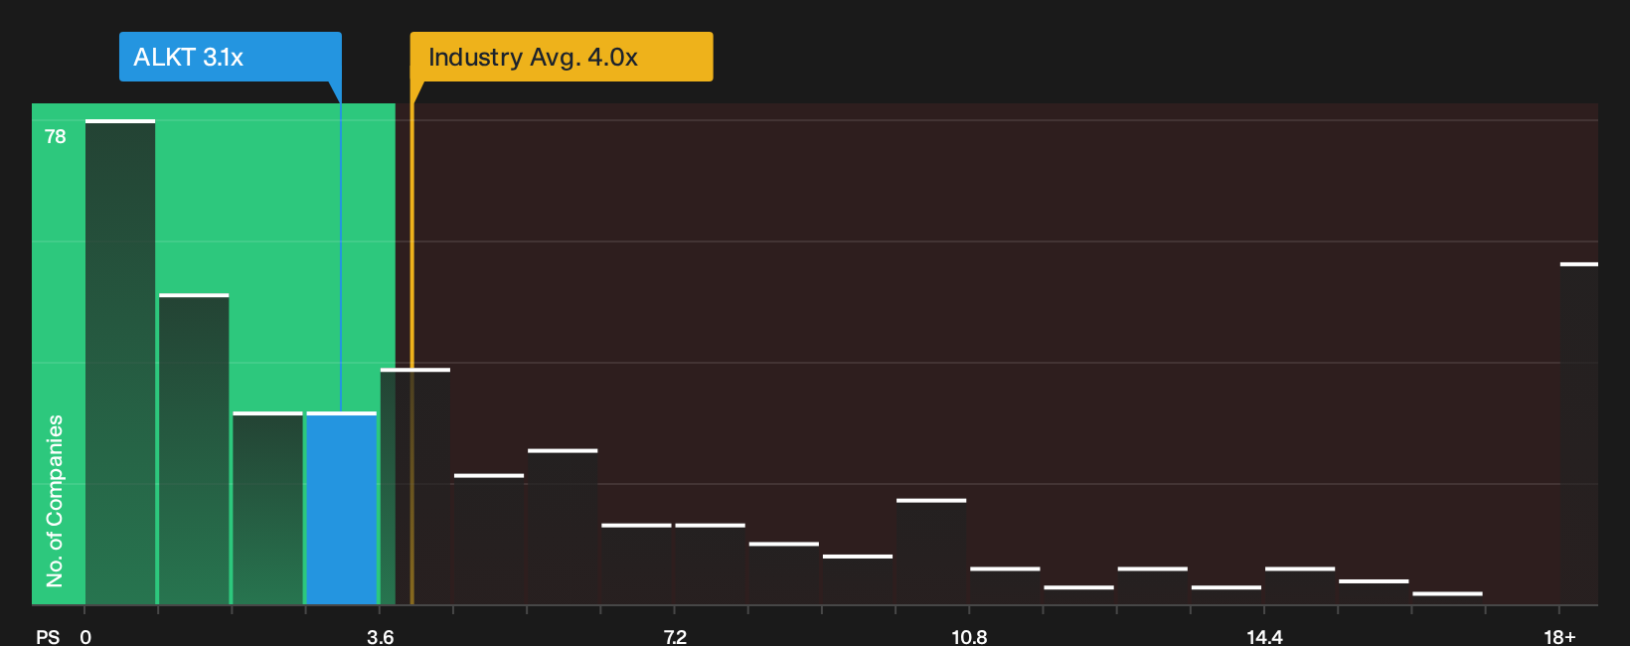Viewport: 1630px width, 646px height.
Task: Click the '78' y-axis value
Action: [x=56, y=137]
